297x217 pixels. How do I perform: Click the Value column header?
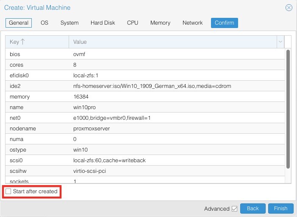173,42
